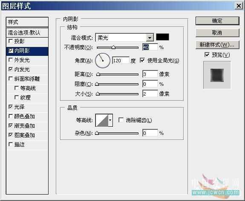Screen dimensions: 245x201
Task: Select the 投影 style label
Action: point(19,41)
